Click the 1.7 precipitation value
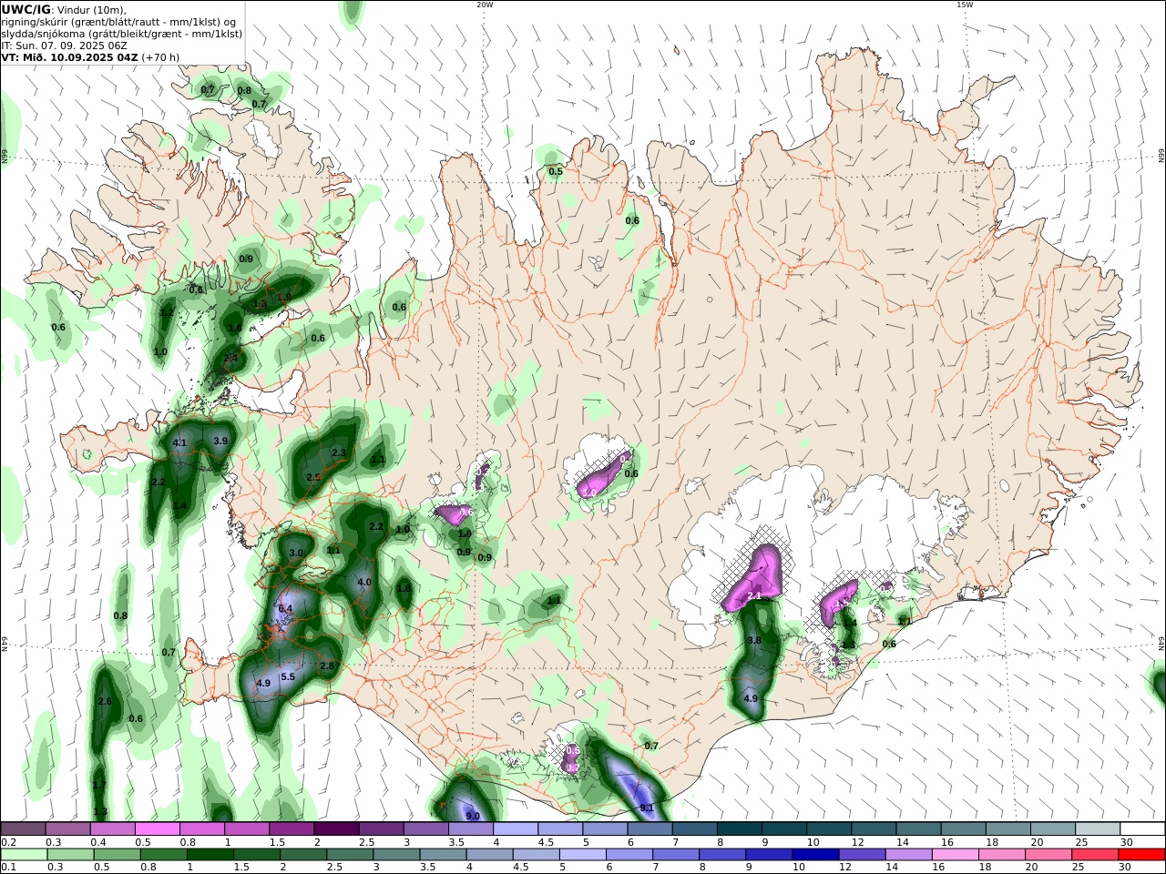Screen dimensions: 1166x874 pos(99,785)
